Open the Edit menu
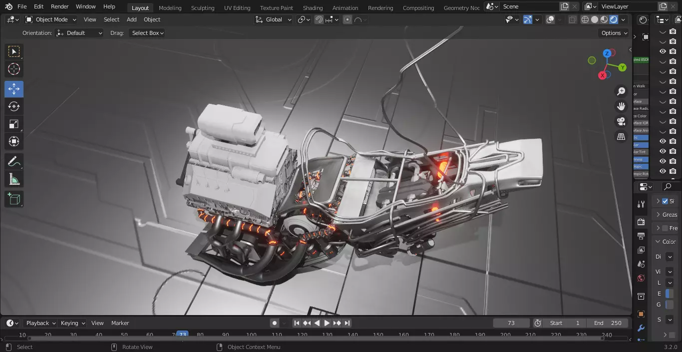682x352 pixels. coord(38,6)
